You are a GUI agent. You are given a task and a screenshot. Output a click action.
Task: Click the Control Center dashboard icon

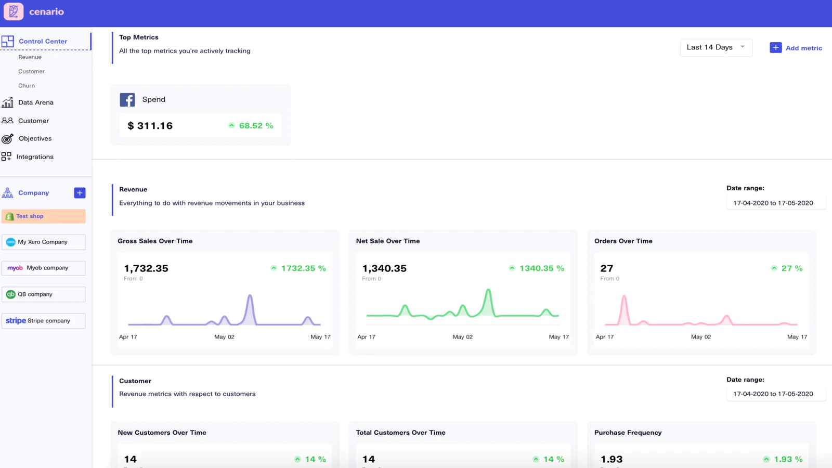coord(8,42)
